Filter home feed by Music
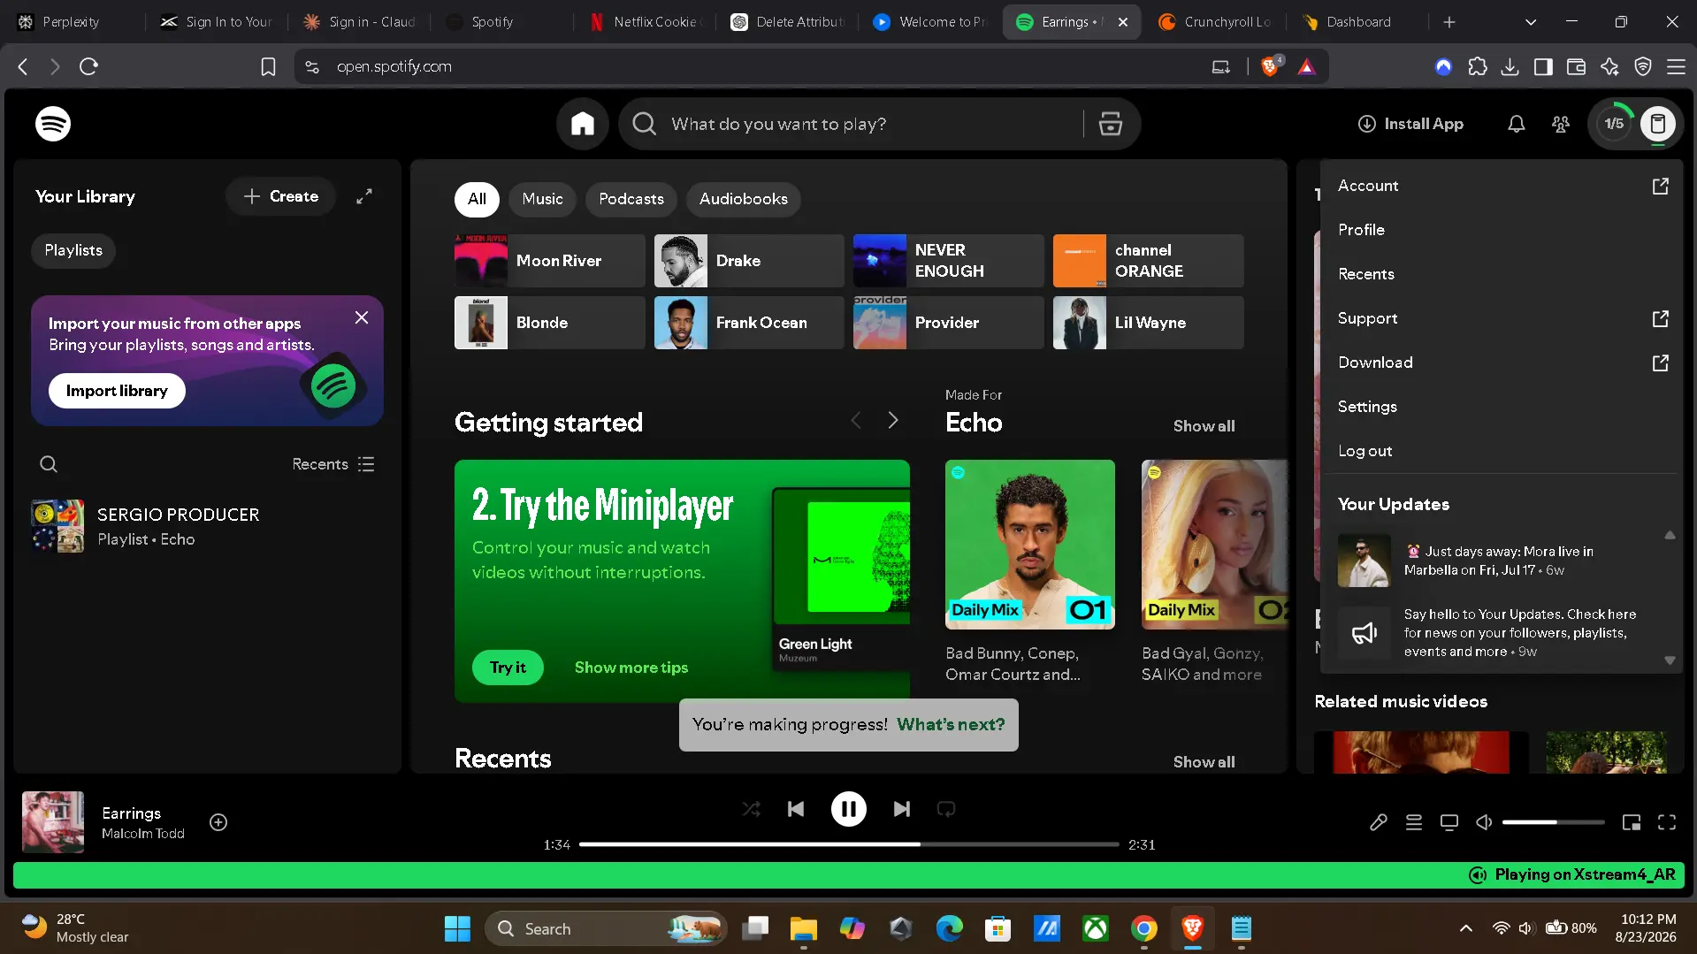This screenshot has width=1697, height=954. point(542,199)
